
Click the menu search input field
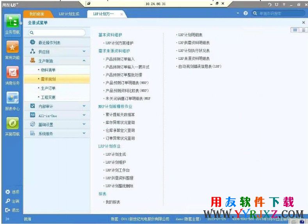pyautogui.click(x=57, y=33)
